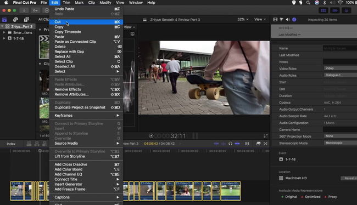Toggle snapping in the timeline
The image size is (357, 205).
pyautogui.click(x=237, y=144)
